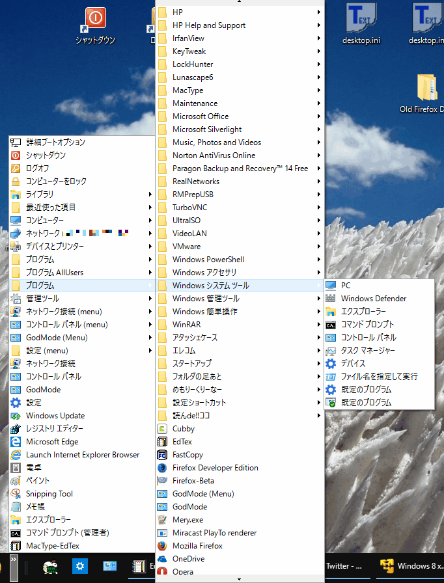Click the red shutdown icon in the menu list
Screen dimensions: 444x583
pyautogui.click(x=16, y=156)
